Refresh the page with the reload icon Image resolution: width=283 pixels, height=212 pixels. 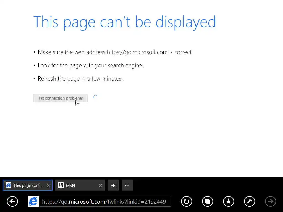[187, 201]
